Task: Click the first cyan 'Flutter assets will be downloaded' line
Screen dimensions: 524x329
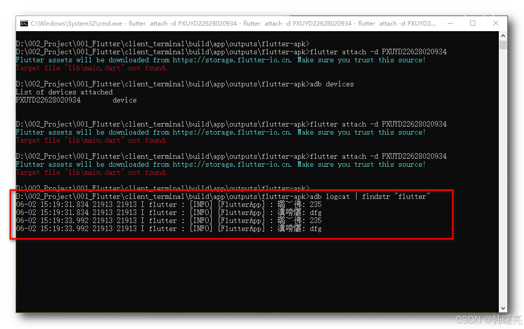Action: (221, 60)
